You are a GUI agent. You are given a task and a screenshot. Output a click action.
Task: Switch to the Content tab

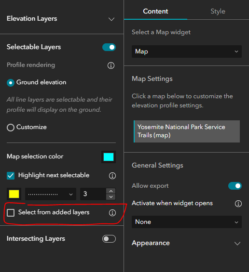[155, 11]
